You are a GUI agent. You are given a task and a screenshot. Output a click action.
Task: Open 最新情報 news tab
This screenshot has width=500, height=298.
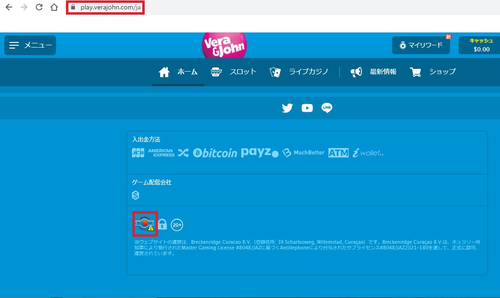373,72
